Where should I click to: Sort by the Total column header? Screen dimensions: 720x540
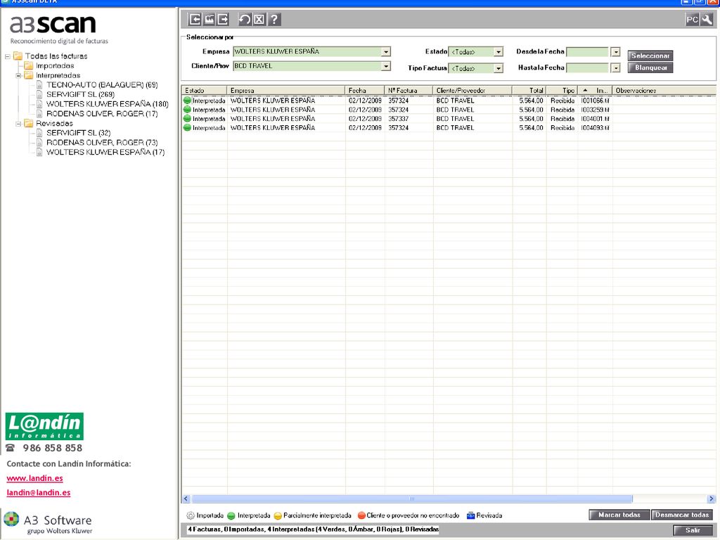pos(529,91)
